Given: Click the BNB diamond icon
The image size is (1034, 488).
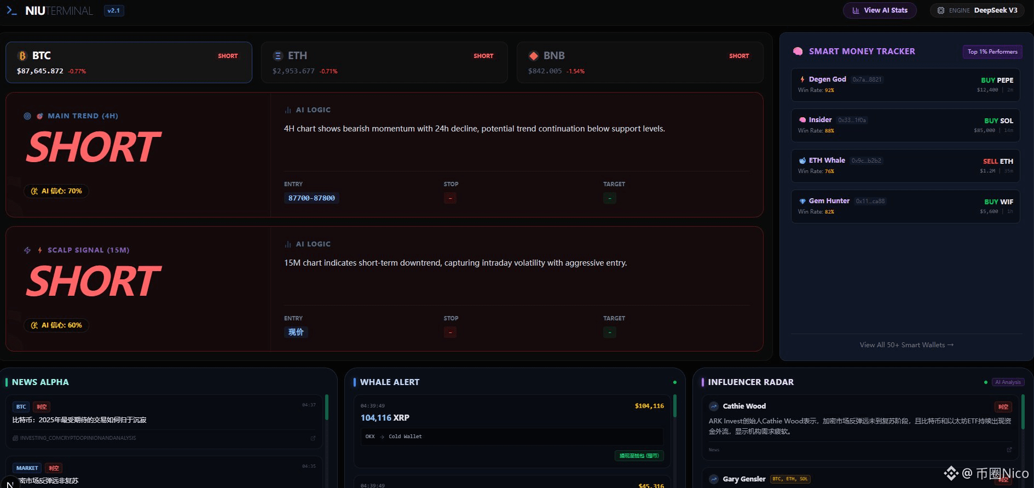Looking at the screenshot, I should pyautogui.click(x=533, y=56).
